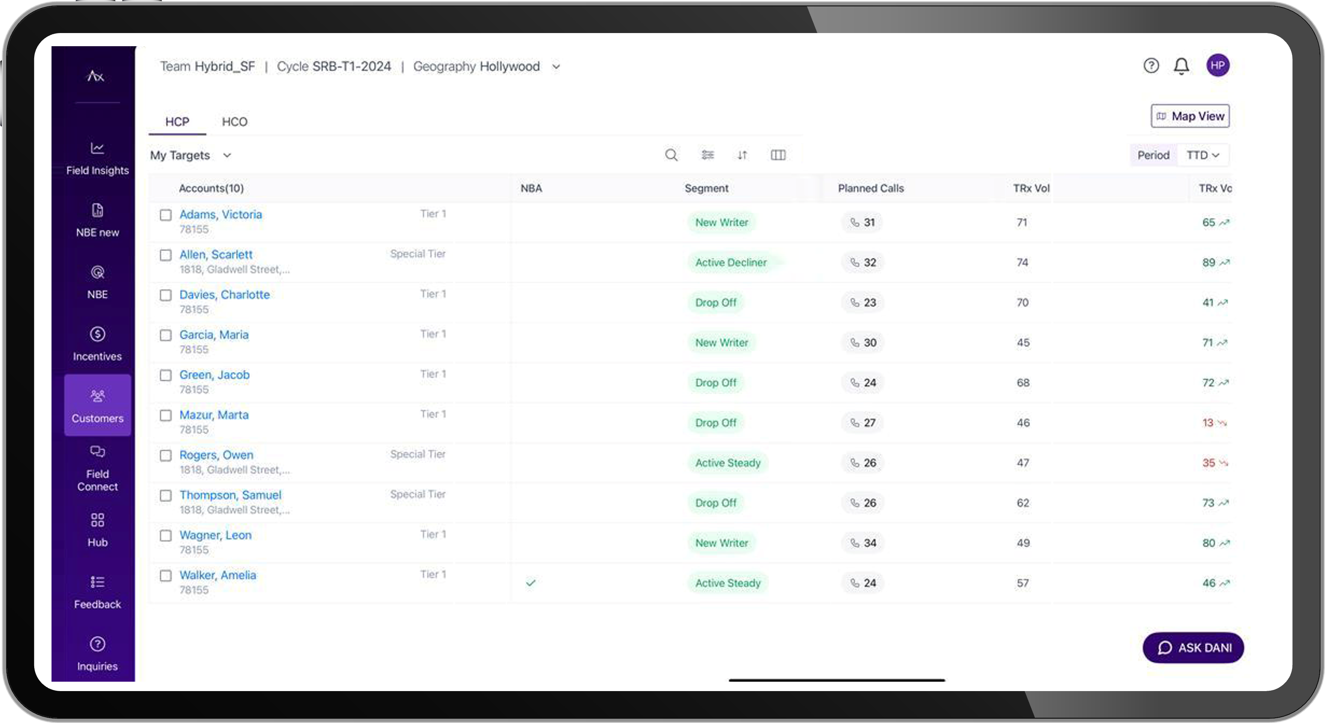This screenshot has width=1325, height=723.
Task: Expand the My Targets dropdown
Action: coord(191,155)
